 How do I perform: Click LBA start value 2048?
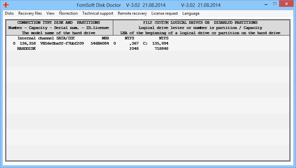(134, 49)
